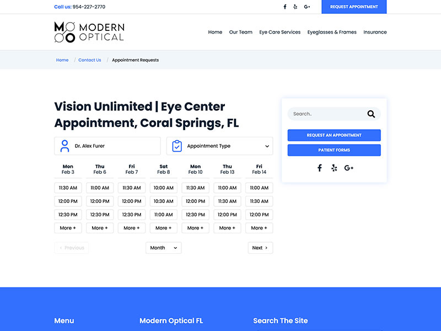Viewport: 441px width, 331px height.
Task: Open Google Plus icon in sidebar card
Action: (x=349, y=168)
